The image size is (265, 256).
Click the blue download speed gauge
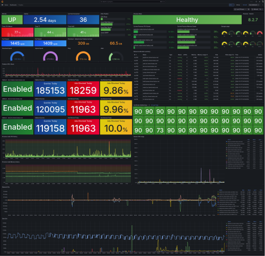(17, 56)
